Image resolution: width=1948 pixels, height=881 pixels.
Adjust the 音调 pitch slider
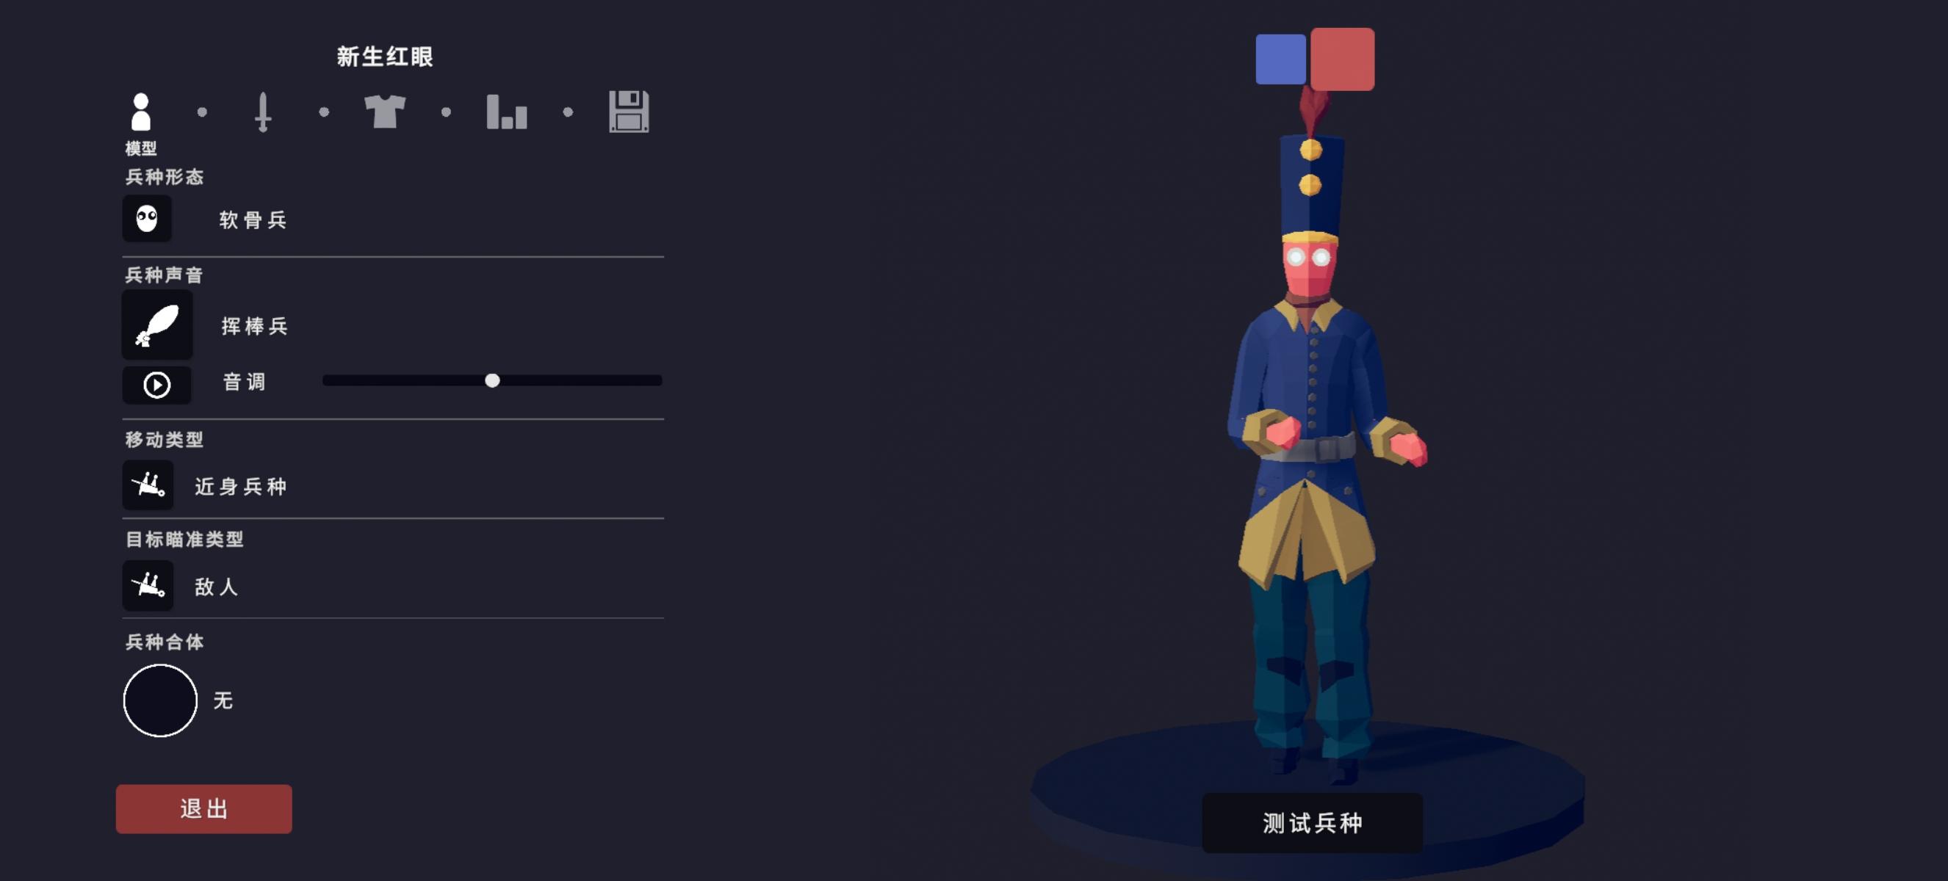point(492,381)
